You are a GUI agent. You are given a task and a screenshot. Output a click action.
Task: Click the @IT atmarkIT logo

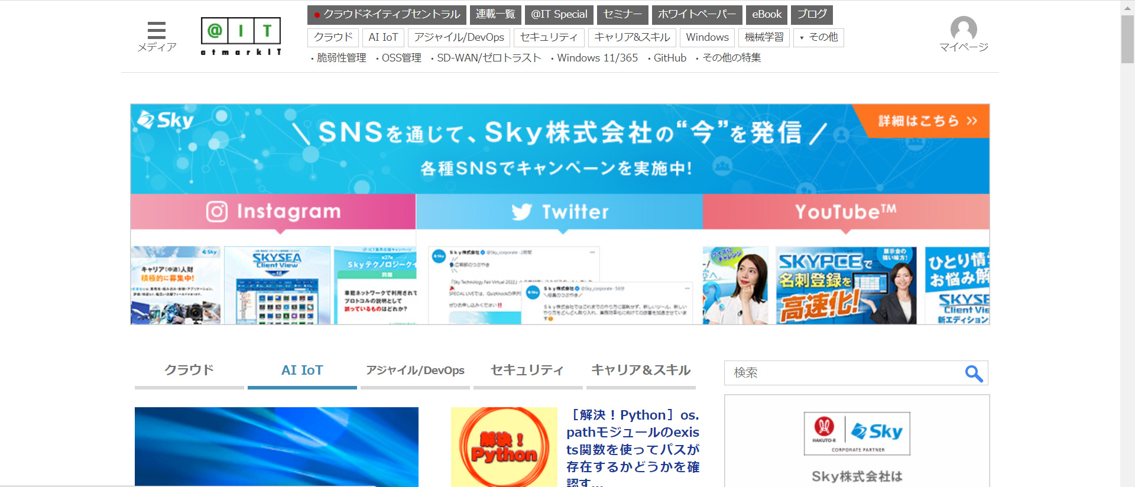click(x=241, y=36)
